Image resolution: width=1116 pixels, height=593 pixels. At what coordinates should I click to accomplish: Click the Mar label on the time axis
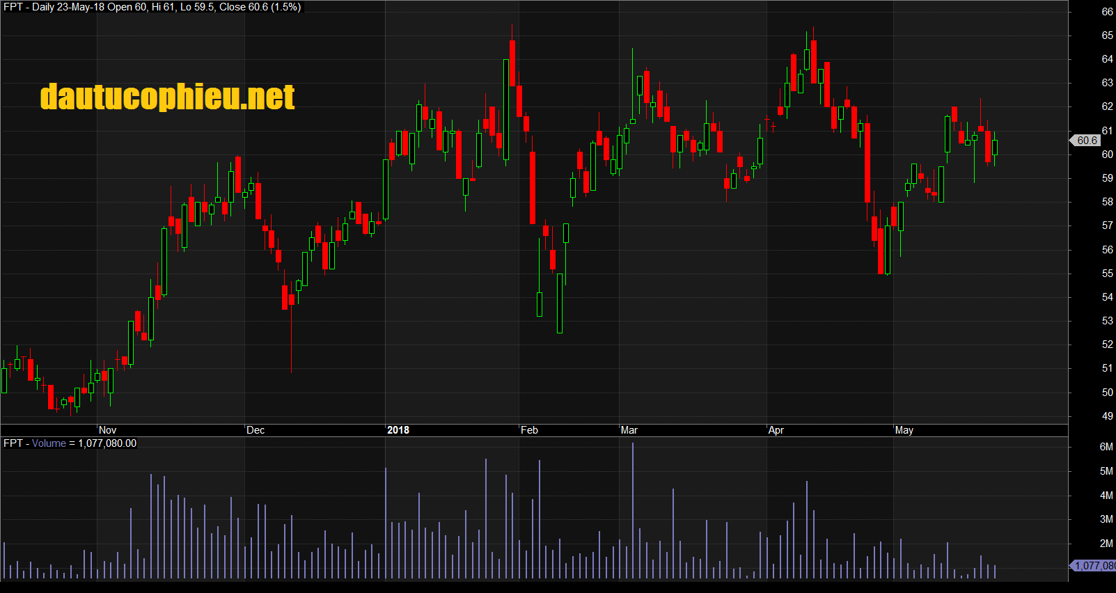click(629, 430)
